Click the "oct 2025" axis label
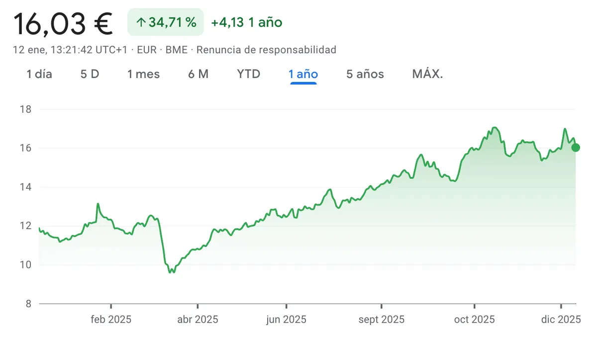 (x=475, y=319)
